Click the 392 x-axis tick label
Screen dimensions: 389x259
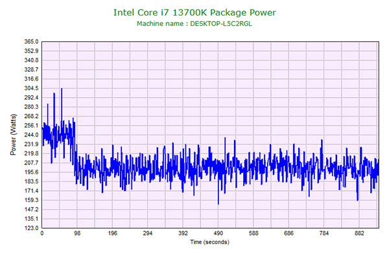coord(183,233)
